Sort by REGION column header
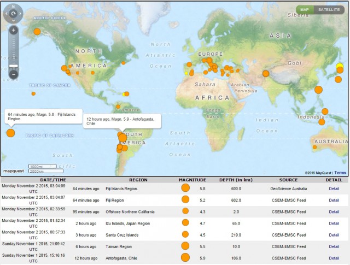 click(138, 180)
